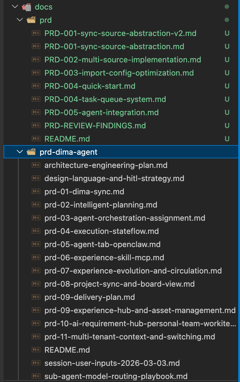
Task: Open PRD-002-multi-source-implementation.md file
Action: pos(123,60)
